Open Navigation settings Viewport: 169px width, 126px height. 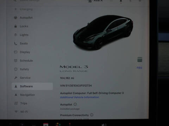tap(25, 95)
